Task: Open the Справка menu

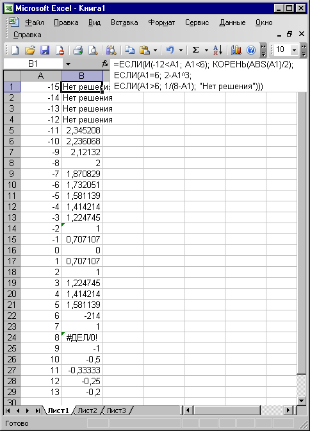Action: pos(27,35)
